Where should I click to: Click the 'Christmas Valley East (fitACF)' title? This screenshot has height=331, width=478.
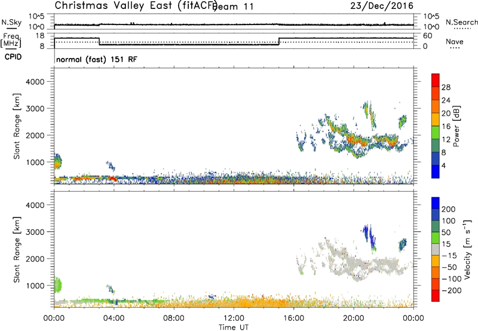136,6
